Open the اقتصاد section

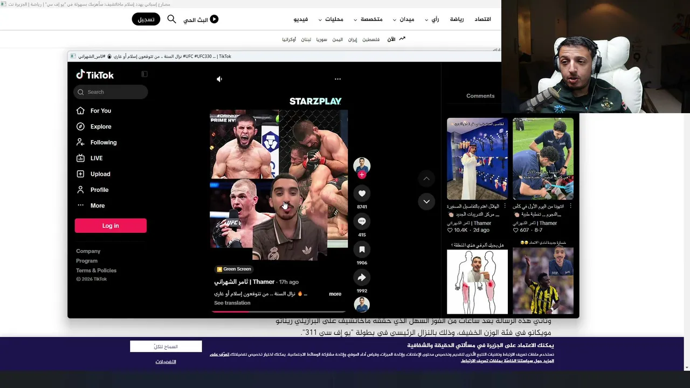482,19
